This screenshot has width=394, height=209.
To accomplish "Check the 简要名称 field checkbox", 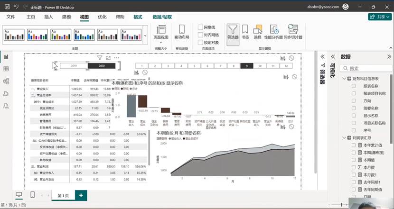I will (x=354, y=108).
